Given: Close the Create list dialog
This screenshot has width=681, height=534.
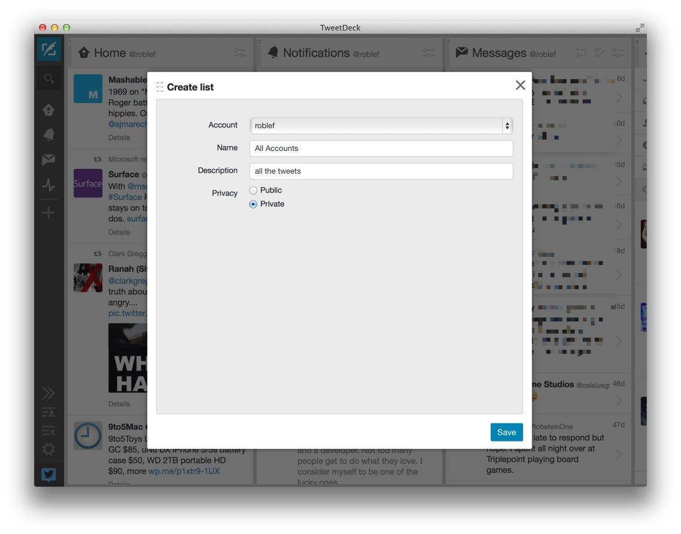Looking at the screenshot, I should pos(520,85).
